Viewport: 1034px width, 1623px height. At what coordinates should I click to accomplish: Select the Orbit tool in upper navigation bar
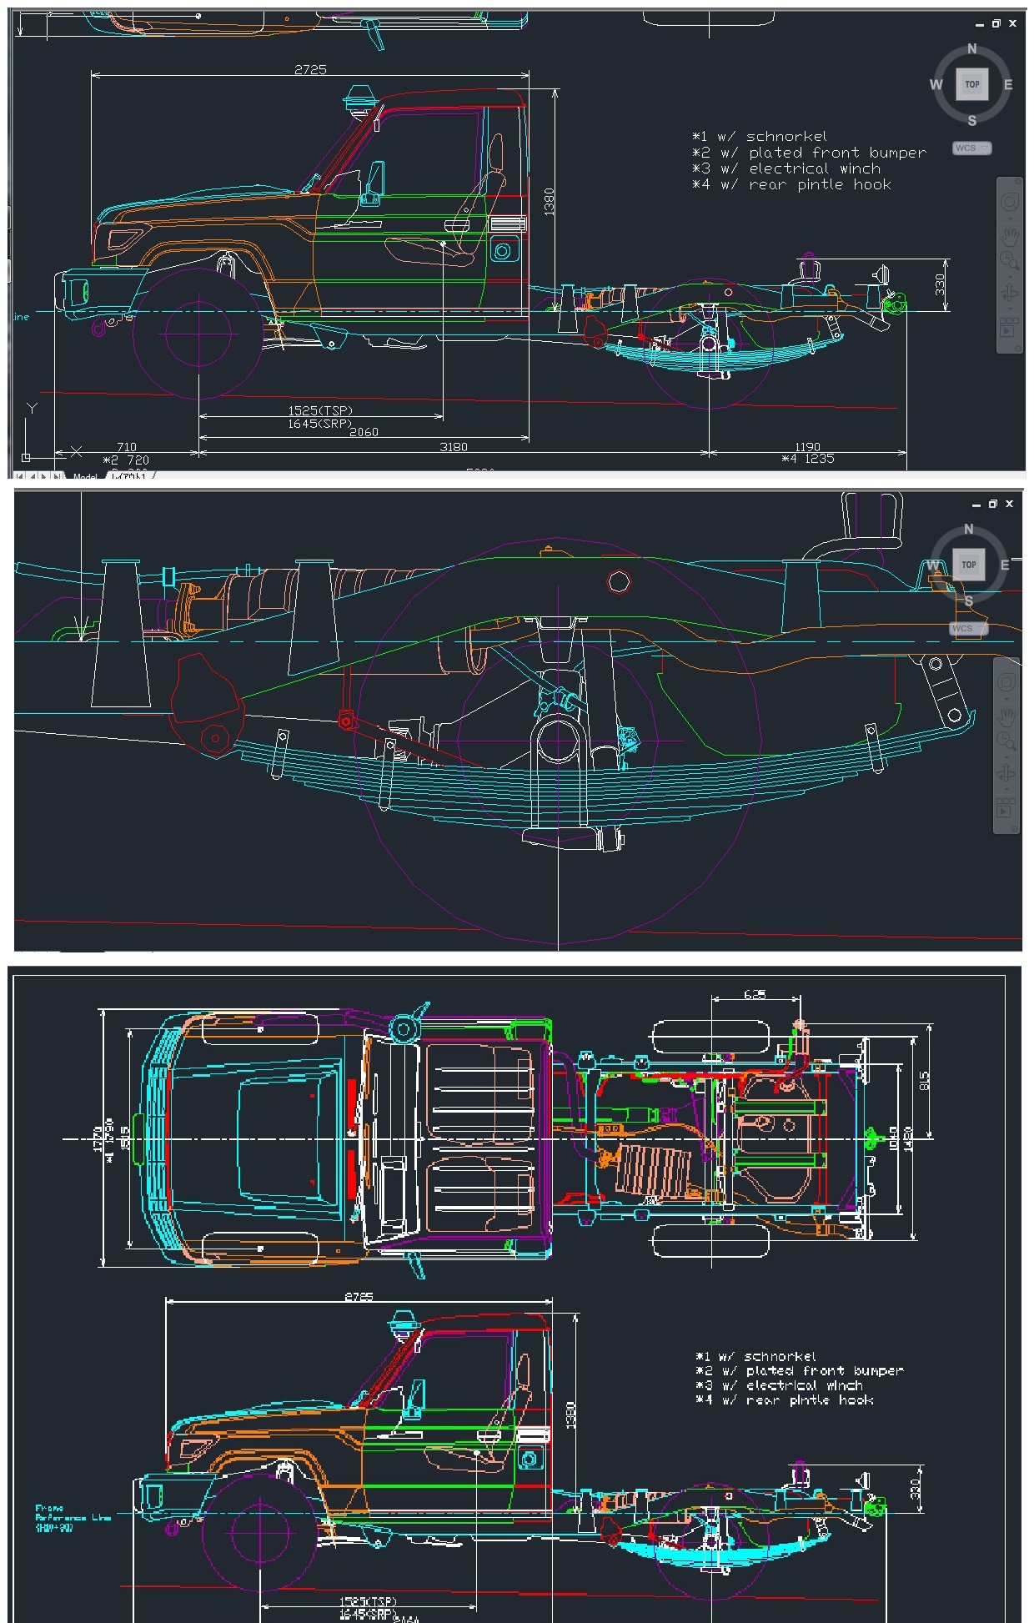pyautogui.click(x=1009, y=294)
